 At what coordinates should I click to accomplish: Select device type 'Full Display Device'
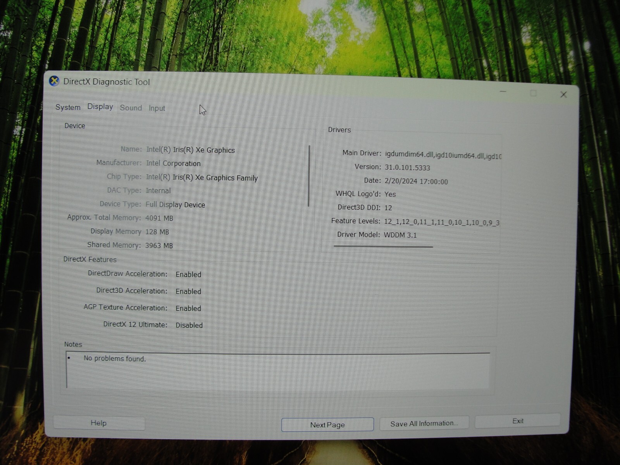click(175, 205)
